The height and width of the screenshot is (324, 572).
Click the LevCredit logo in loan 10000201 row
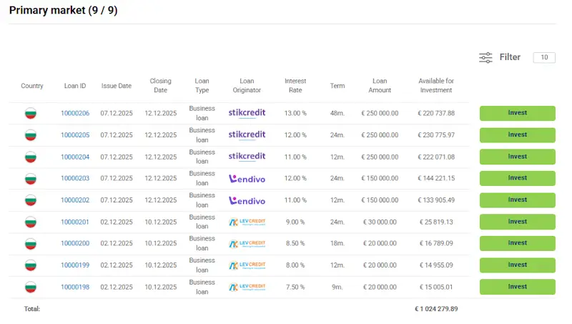click(247, 222)
